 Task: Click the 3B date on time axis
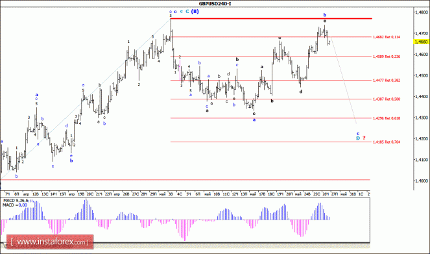(x=171, y=194)
